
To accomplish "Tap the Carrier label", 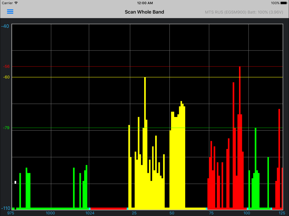I will pos(8,3).
